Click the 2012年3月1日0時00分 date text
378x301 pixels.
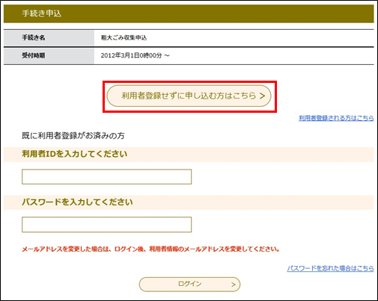point(132,55)
